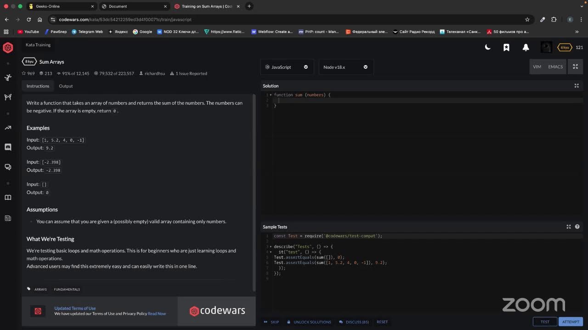
Task: Enable VIM editor mode
Action: click(537, 66)
